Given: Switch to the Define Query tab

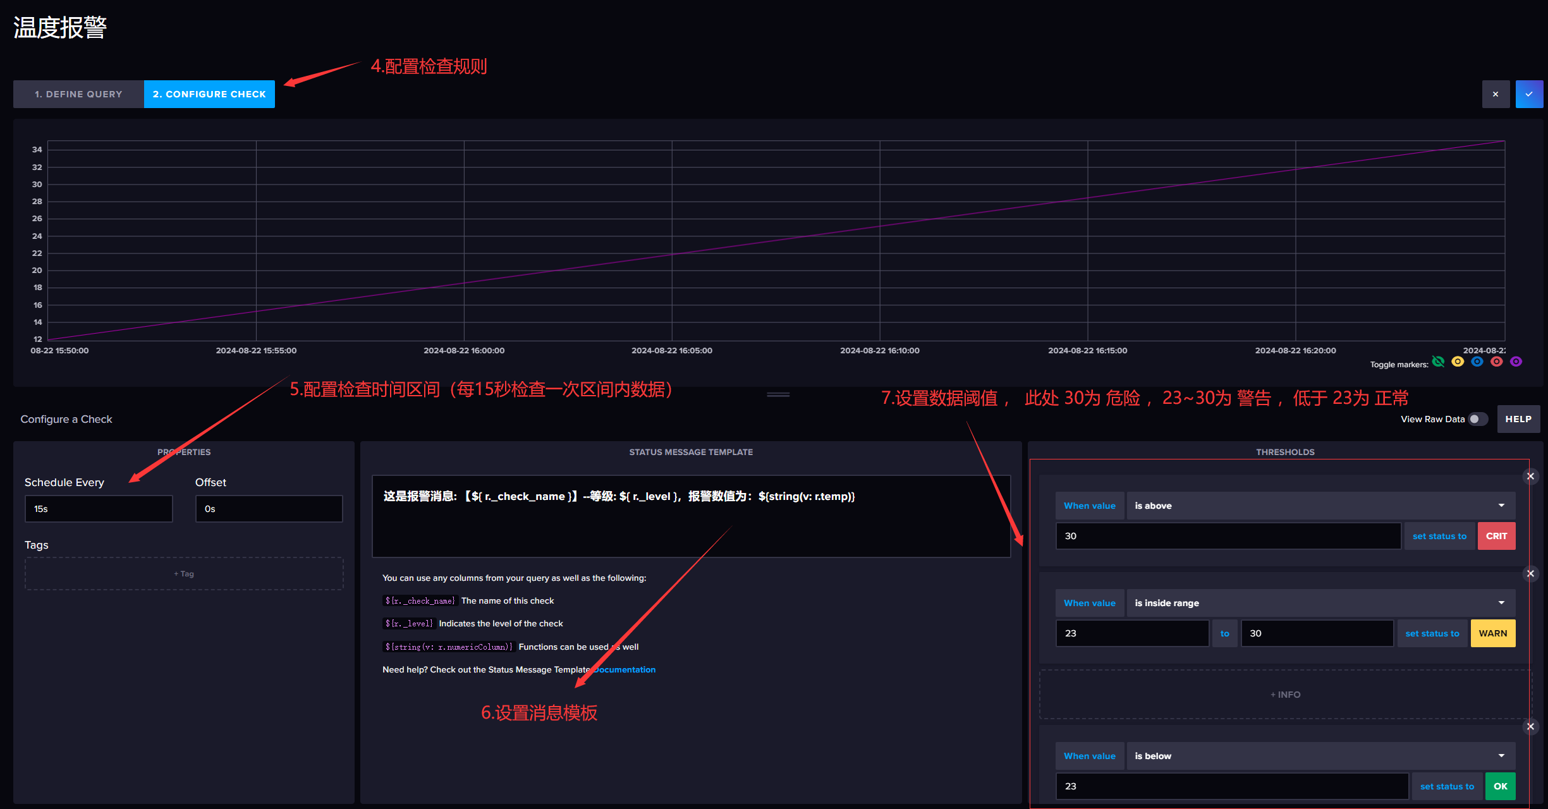Looking at the screenshot, I should click(x=78, y=94).
